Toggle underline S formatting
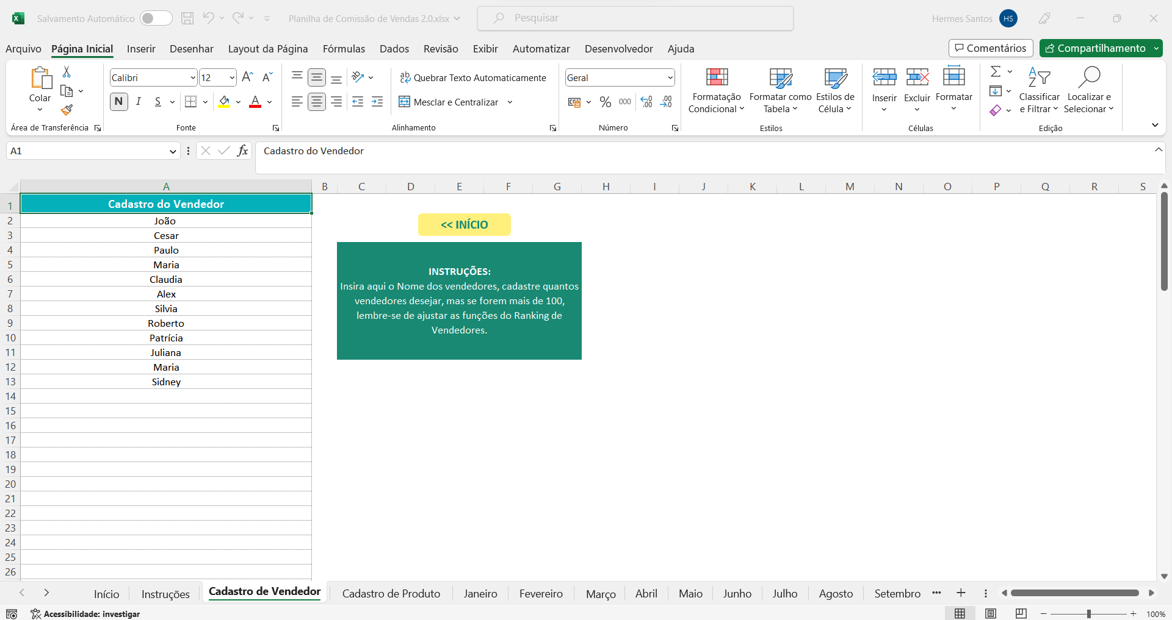1172x620 pixels. [x=158, y=102]
